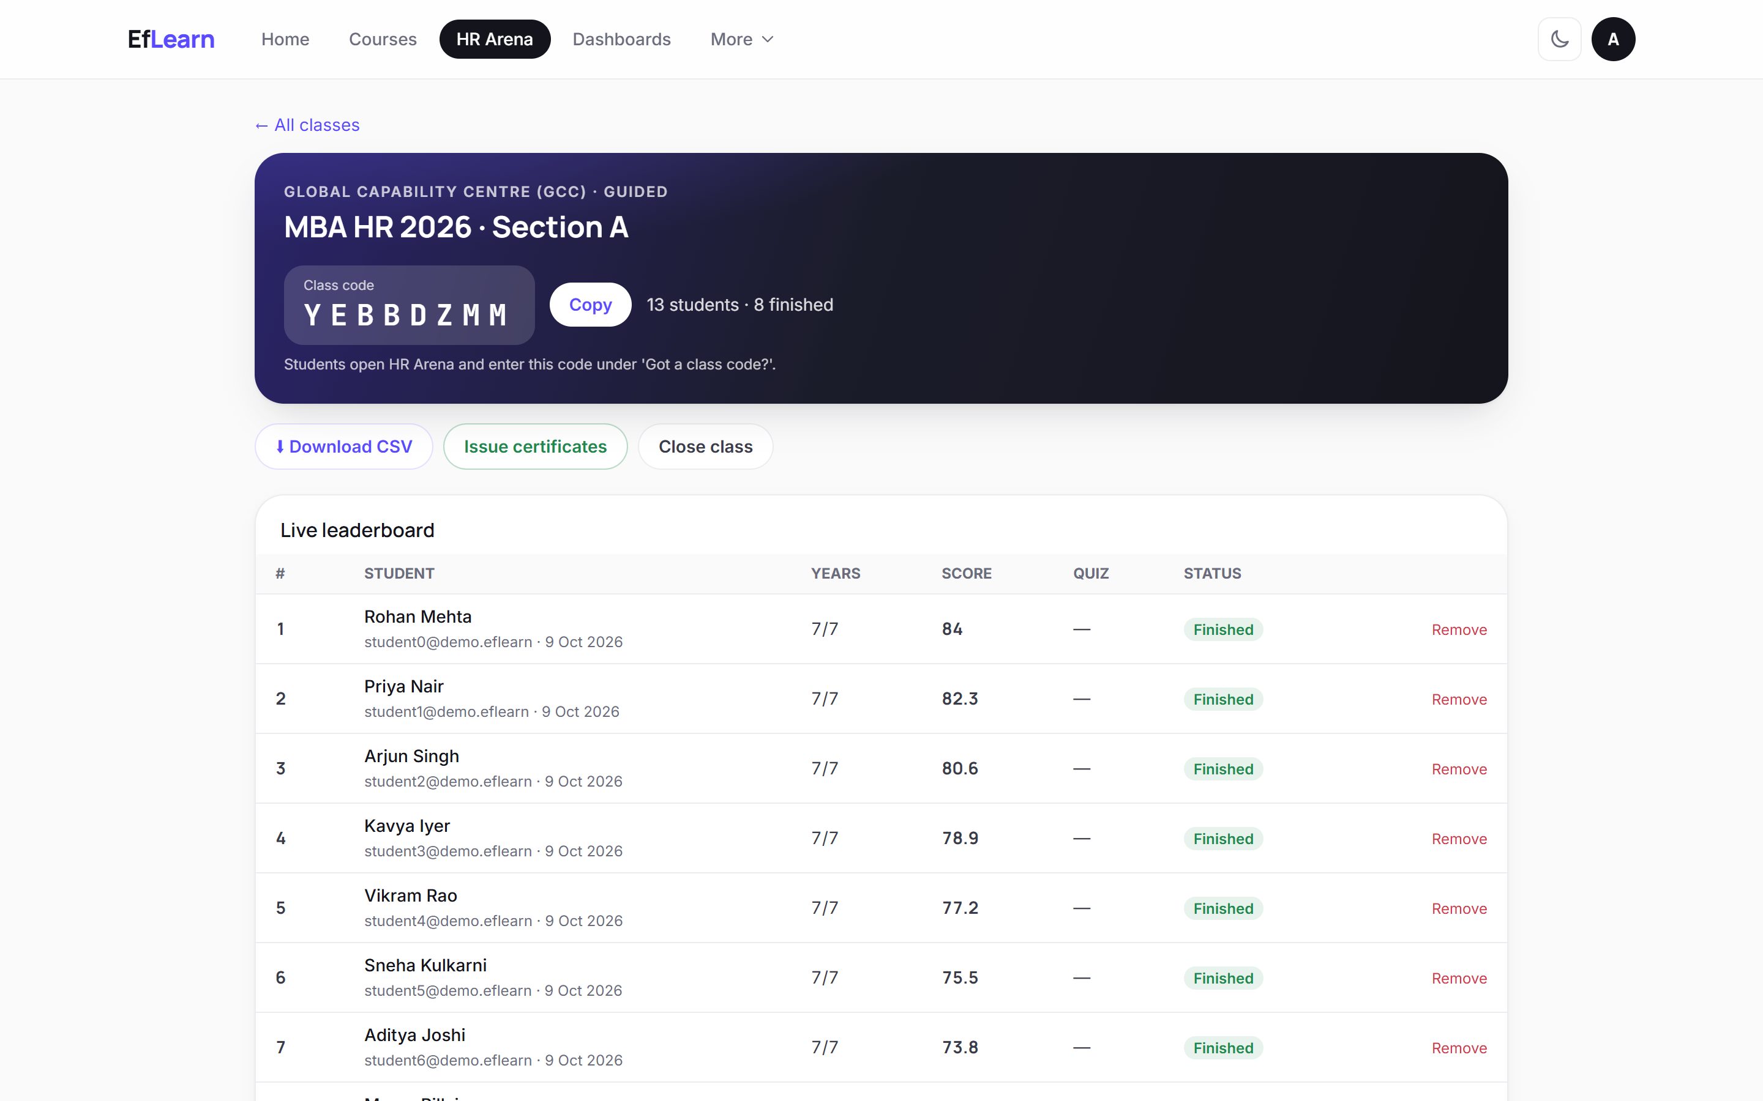Click score 80.6 for Arjun Singh
Screen dimensions: 1763x1101
pyautogui.click(x=959, y=768)
